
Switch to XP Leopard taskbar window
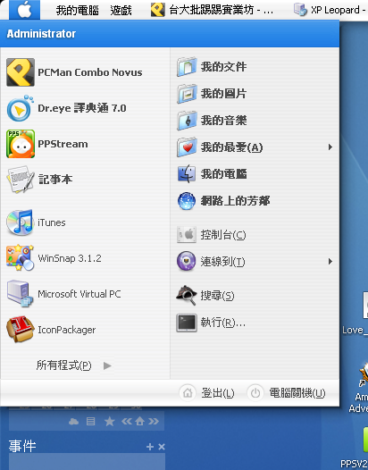(330, 10)
